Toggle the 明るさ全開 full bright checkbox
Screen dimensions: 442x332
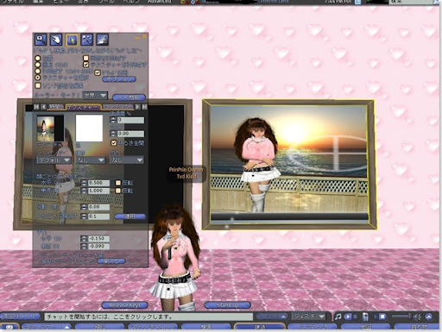click(x=114, y=143)
